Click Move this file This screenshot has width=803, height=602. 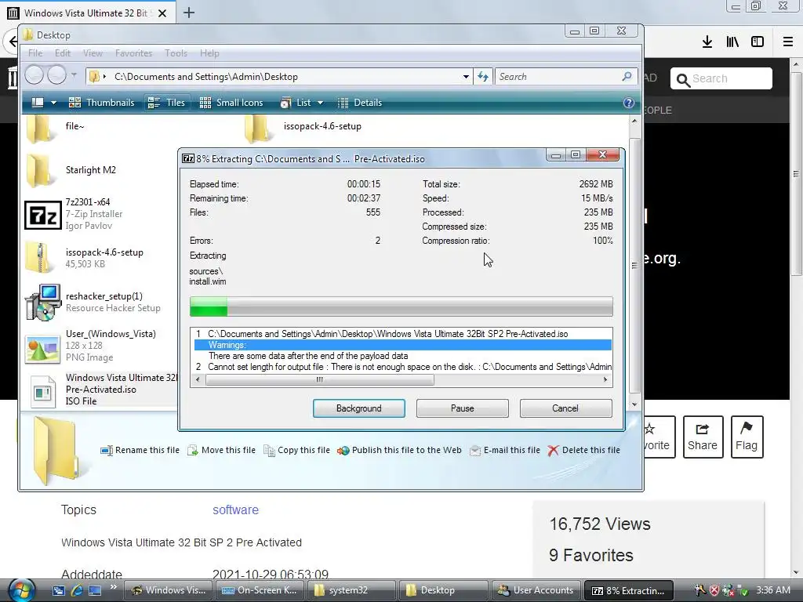pos(221,450)
